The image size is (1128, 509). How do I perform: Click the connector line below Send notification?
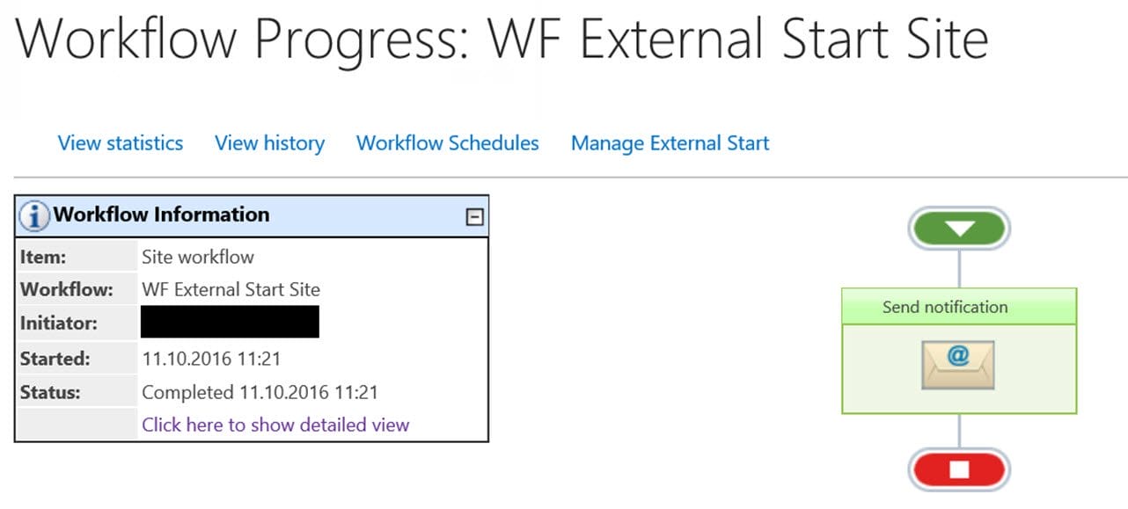click(x=959, y=431)
